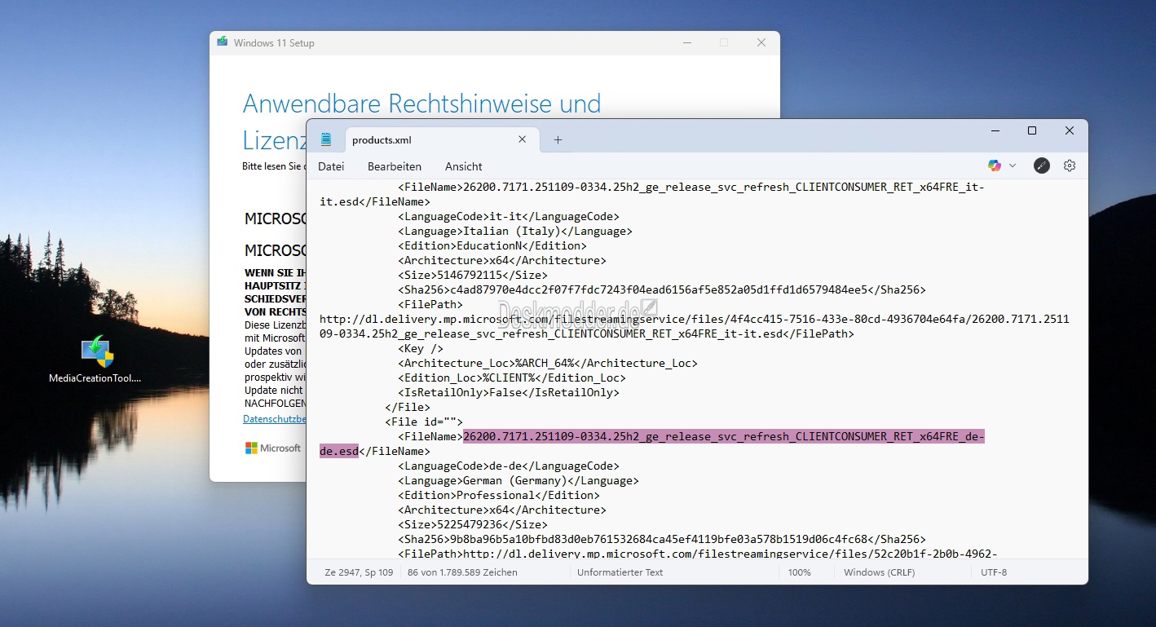Close the products.xml tab
Image resolution: width=1156 pixels, height=627 pixels.
[523, 139]
